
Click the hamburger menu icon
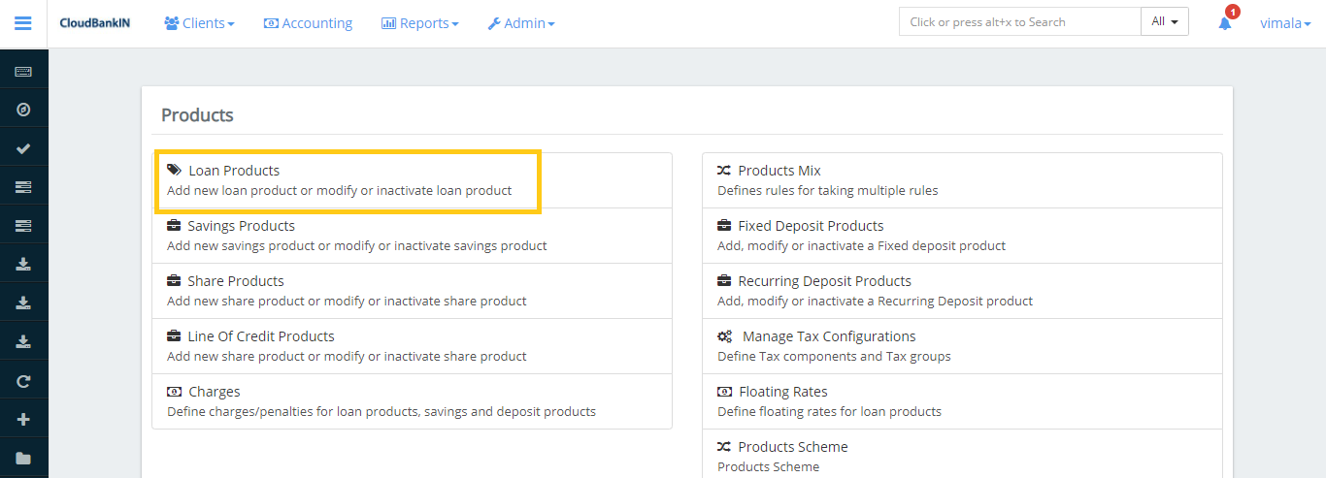point(23,23)
